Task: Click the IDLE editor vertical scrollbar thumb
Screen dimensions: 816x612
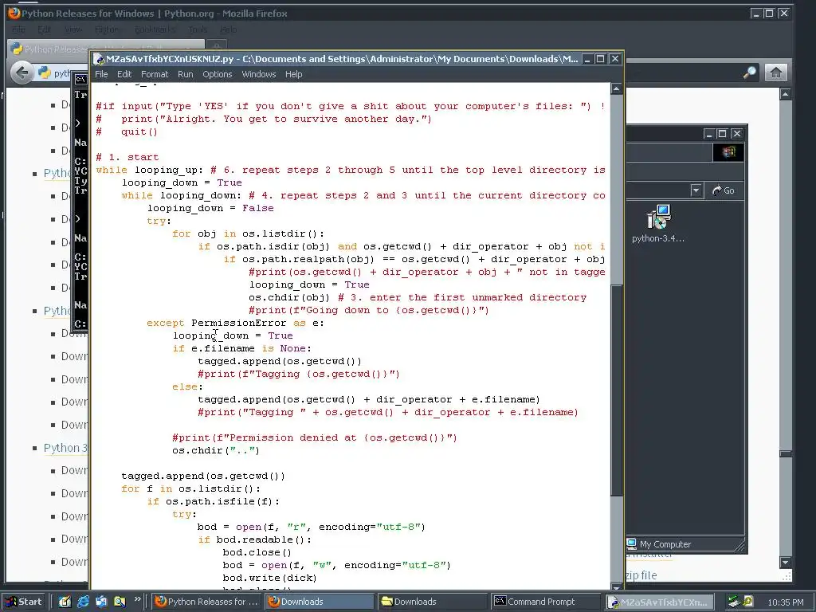Action: 617,390
